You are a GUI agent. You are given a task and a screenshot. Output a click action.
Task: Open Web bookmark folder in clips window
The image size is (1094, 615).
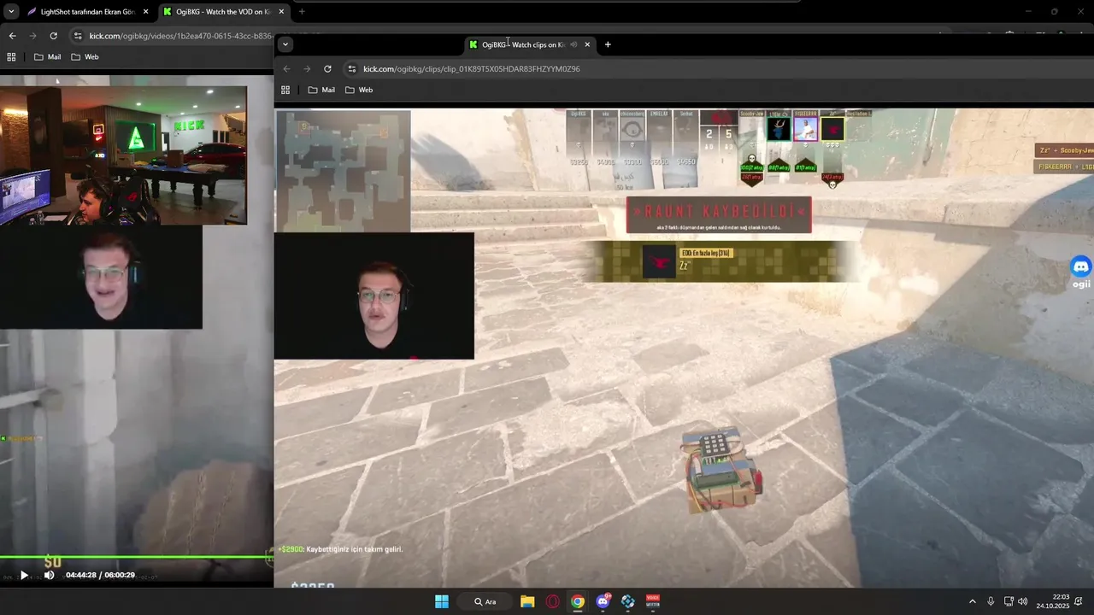click(x=359, y=90)
